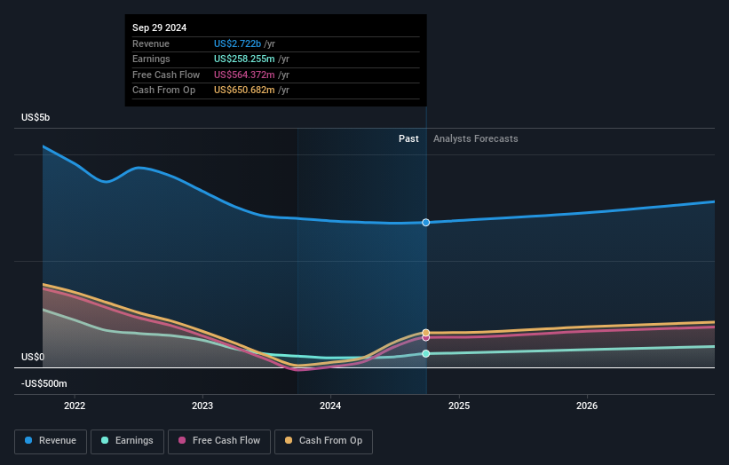Select the Revenue data point on chart
The height and width of the screenshot is (465, 729).
pyautogui.click(x=426, y=223)
